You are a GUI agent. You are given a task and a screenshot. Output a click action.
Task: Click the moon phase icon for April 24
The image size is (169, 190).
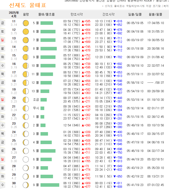(x=26, y=134)
